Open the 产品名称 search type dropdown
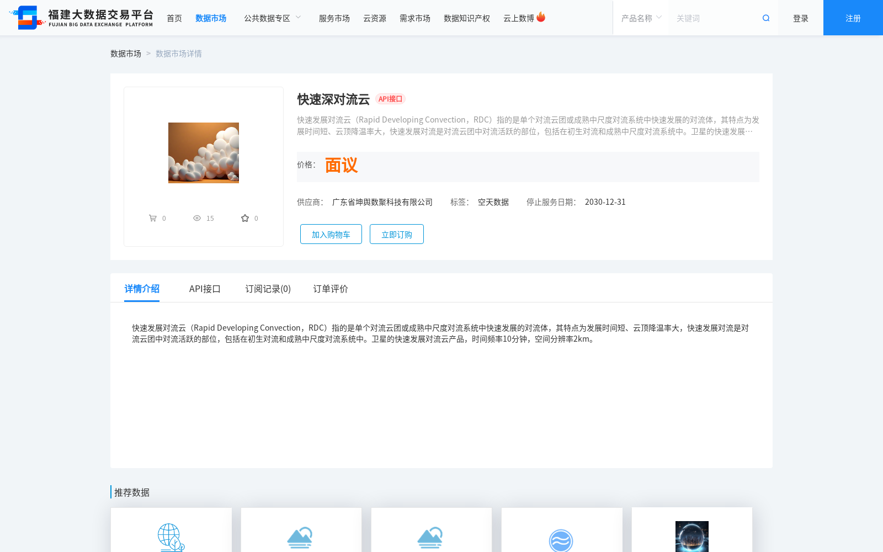 point(641,18)
